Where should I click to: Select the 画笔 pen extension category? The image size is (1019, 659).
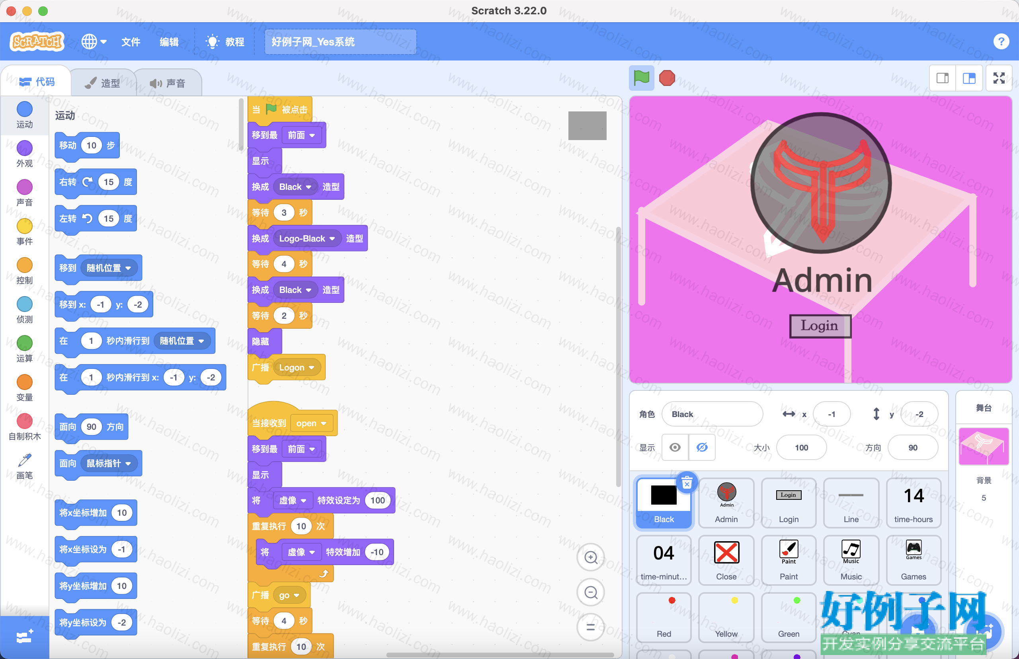pos(24,466)
